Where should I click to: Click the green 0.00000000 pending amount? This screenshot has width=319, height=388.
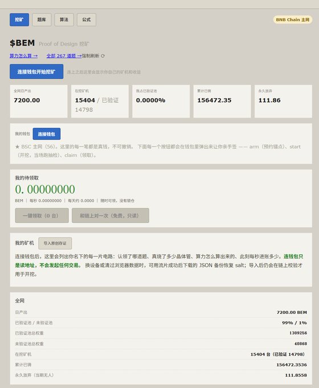tap(45, 189)
